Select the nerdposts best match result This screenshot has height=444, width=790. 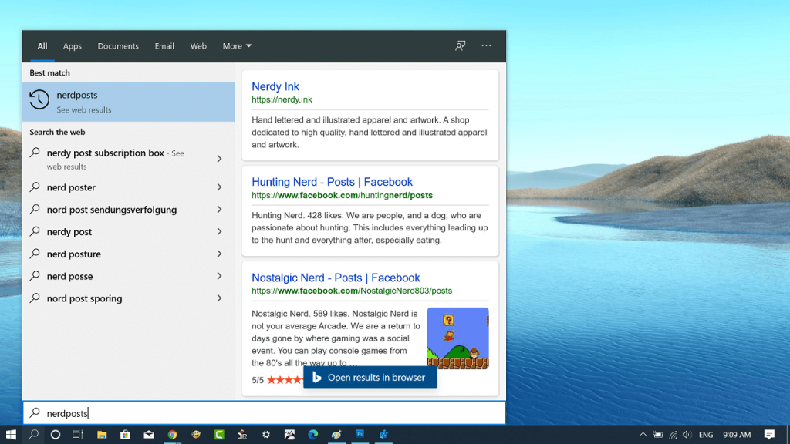(x=129, y=102)
